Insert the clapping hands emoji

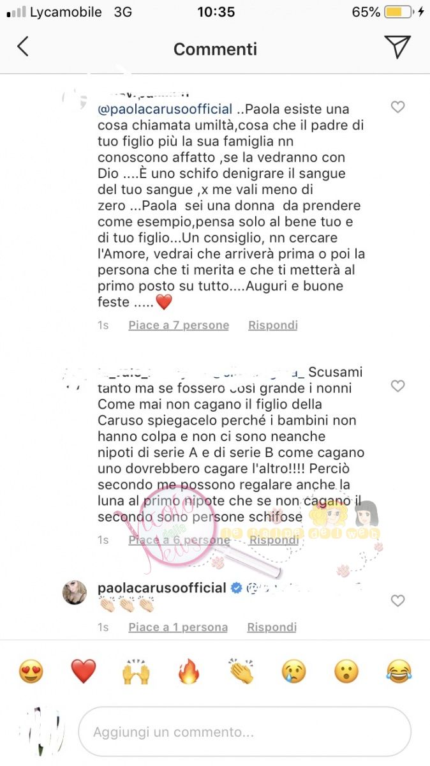tap(241, 672)
